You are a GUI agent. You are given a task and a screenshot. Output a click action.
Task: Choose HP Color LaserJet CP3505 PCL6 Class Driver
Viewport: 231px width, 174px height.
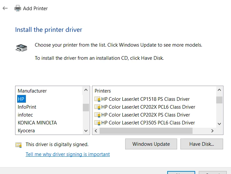(x=148, y=123)
